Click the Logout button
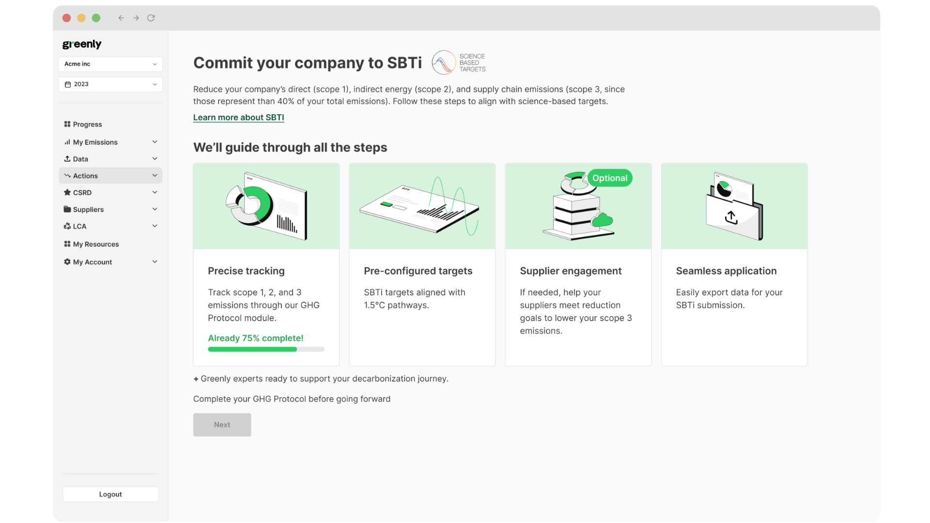The image size is (930, 523). [110, 494]
